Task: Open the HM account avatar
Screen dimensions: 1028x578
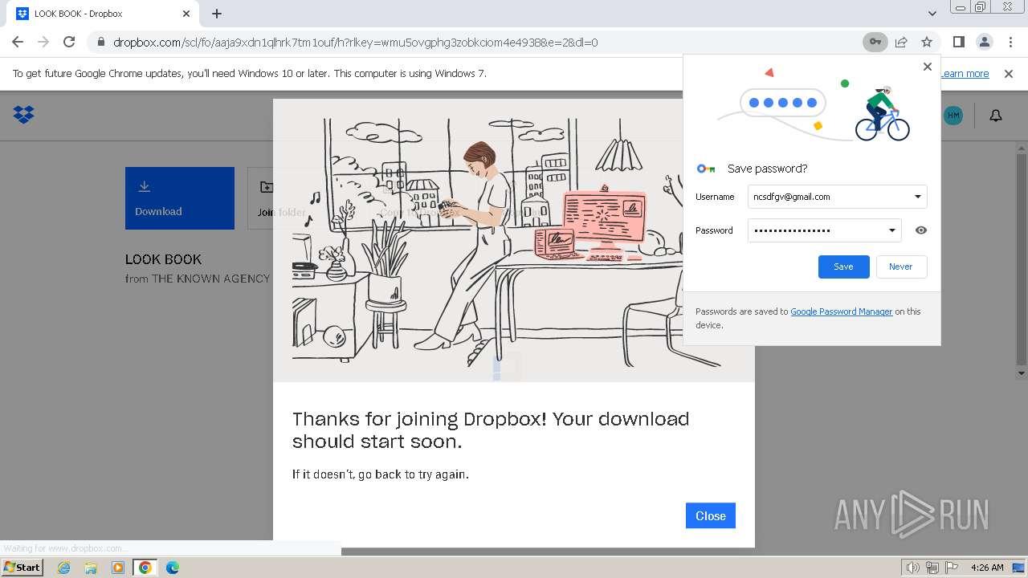Action: tap(953, 116)
